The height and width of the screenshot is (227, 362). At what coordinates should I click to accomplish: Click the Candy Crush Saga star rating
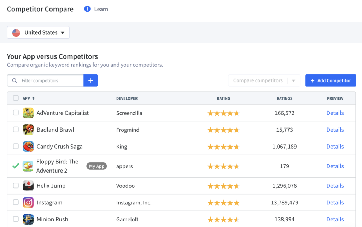(223, 147)
